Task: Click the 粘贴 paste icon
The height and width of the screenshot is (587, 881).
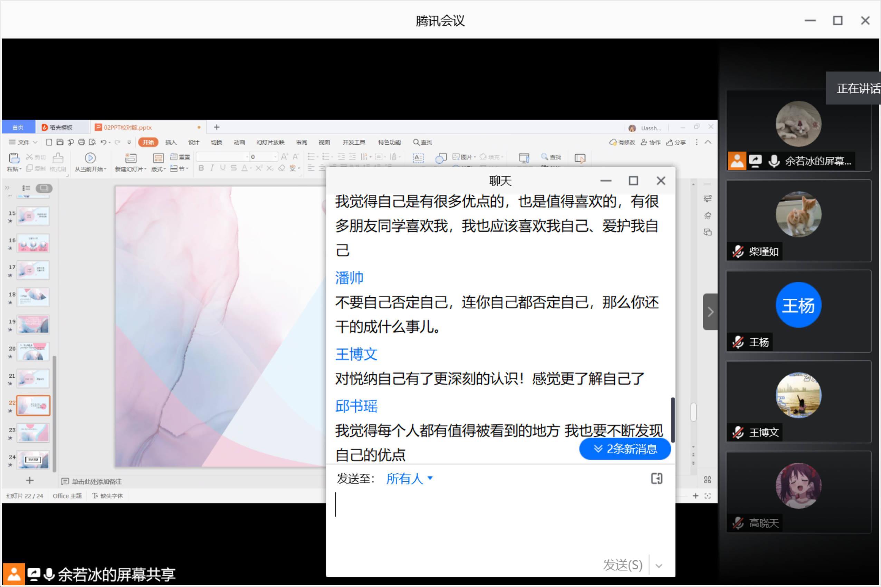Action: (14, 158)
